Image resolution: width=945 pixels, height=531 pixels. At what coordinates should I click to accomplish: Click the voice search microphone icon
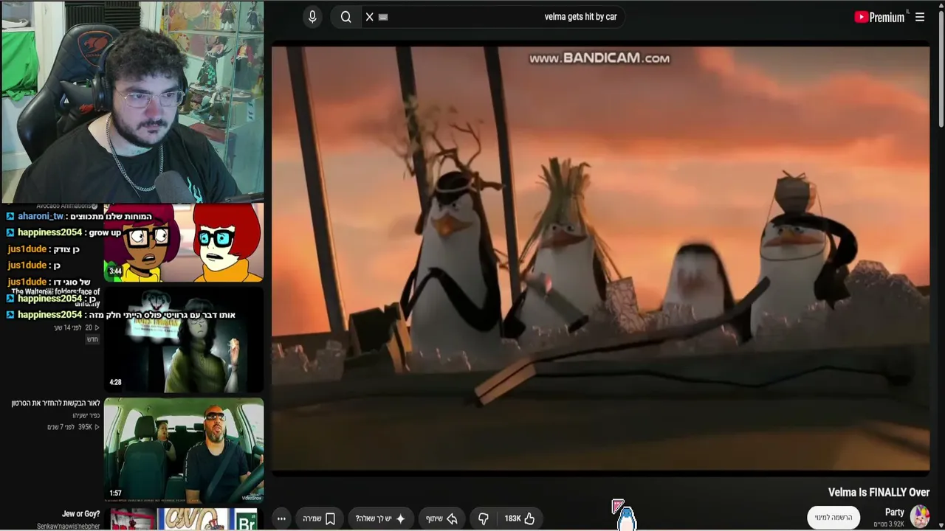point(312,17)
